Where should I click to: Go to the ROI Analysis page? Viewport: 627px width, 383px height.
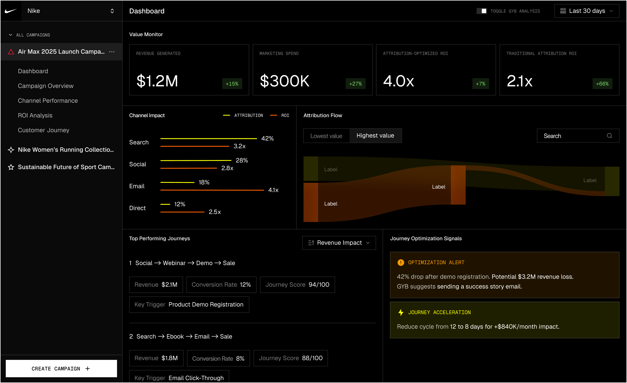35,116
